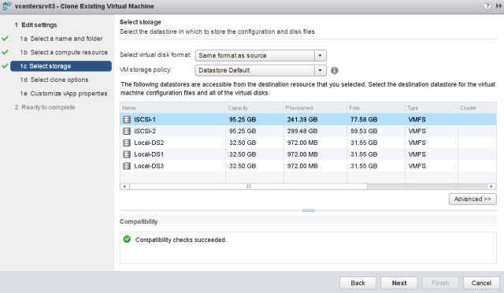Go to step 1b Select a compute resource
This screenshot has height=293, width=504.
(64, 53)
